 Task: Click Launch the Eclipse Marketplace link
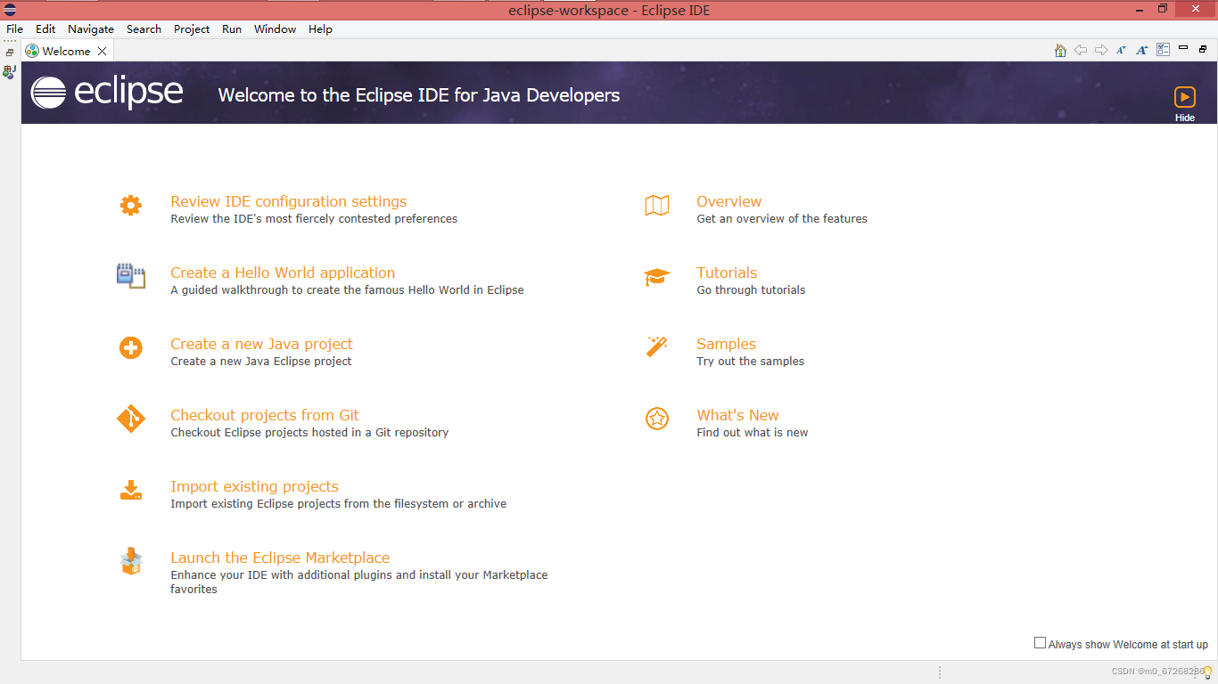click(280, 558)
